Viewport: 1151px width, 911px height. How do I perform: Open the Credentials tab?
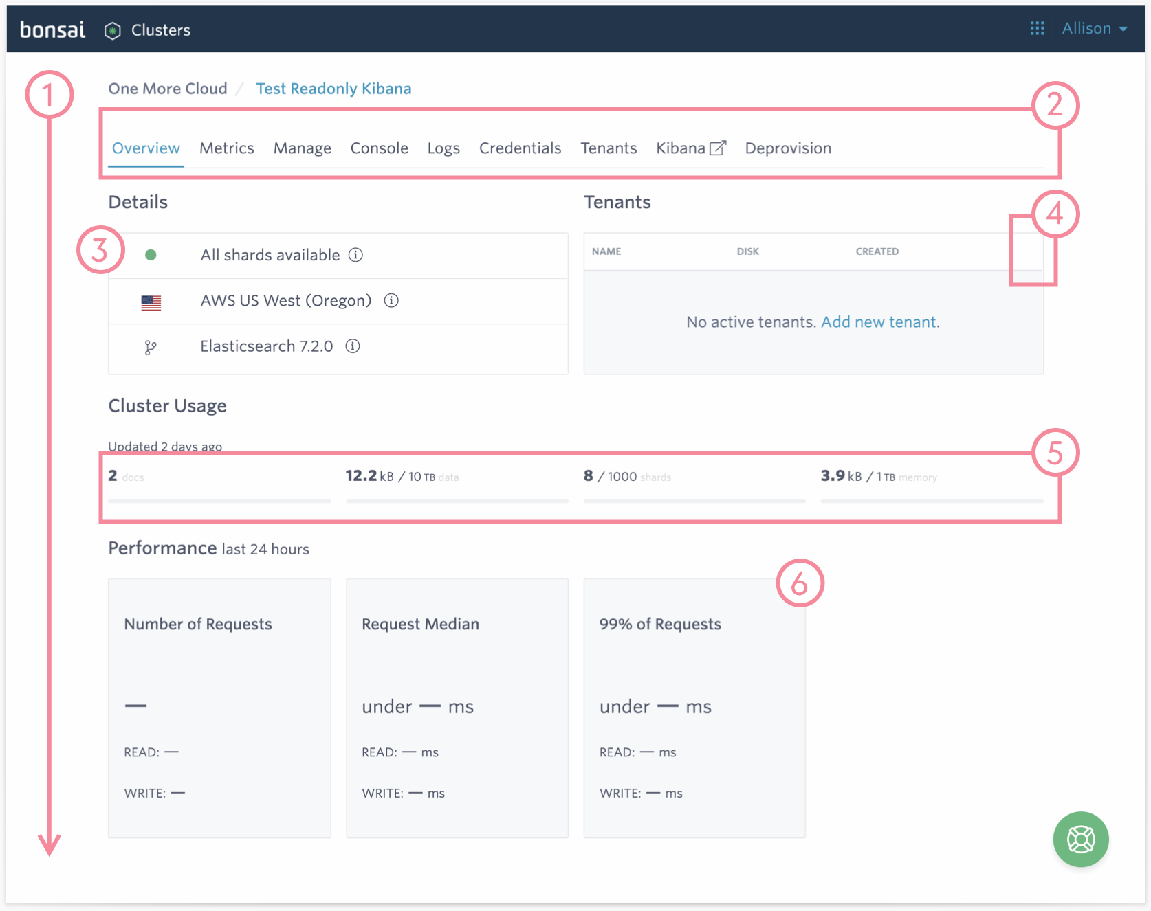coord(520,148)
